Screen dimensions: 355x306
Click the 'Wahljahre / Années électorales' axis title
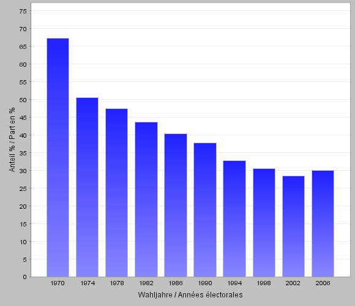(190, 295)
